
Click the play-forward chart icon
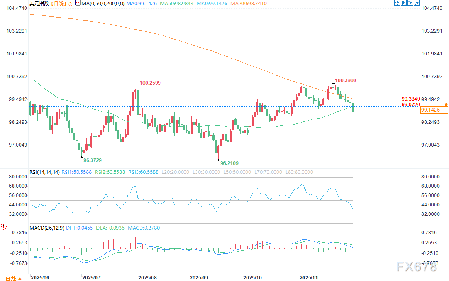pos(410,3)
